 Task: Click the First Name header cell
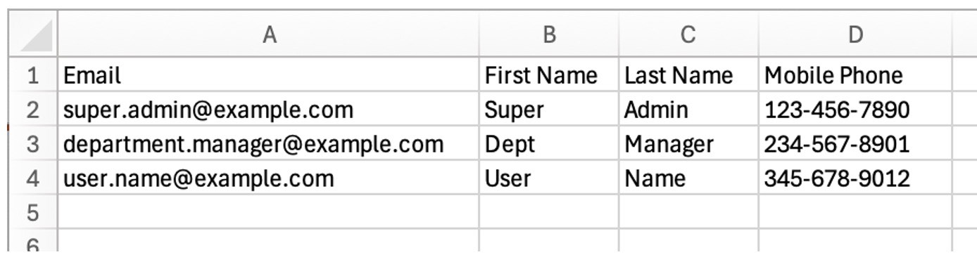click(549, 74)
